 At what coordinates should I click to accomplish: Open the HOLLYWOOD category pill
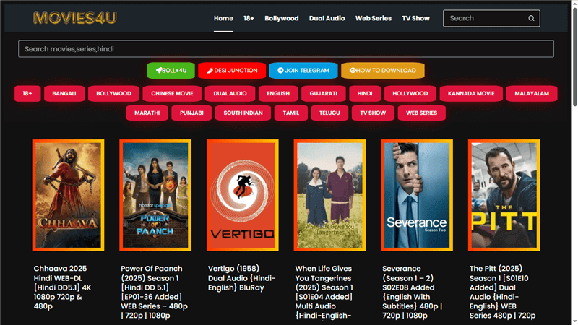[410, 94]
